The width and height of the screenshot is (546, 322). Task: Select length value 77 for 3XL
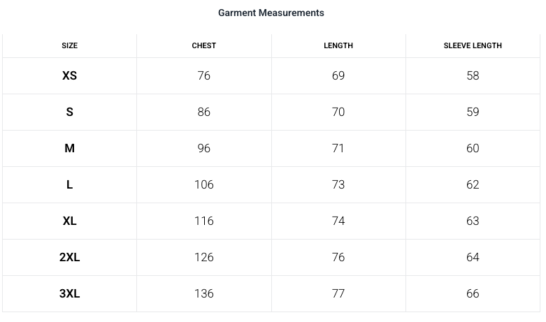click(x=338, y=293)
